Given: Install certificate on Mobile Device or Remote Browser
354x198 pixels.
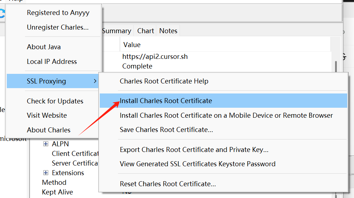Looking at the screenshot, I should pos(223,115).
